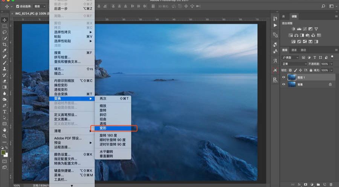Open the layer filter 类型 dropdown
The image size is (339, 187).
click(x=290, y=57)
